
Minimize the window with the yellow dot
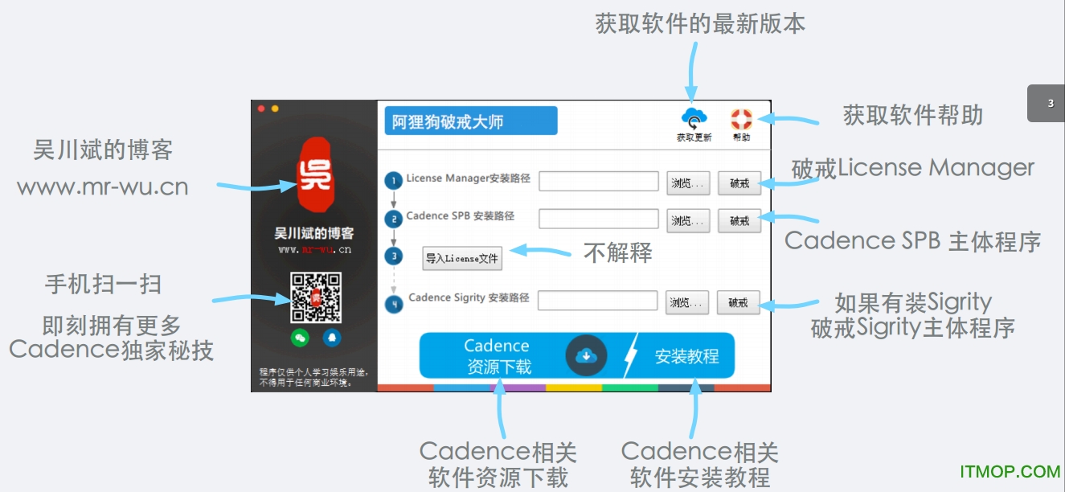tap(275, 109)
